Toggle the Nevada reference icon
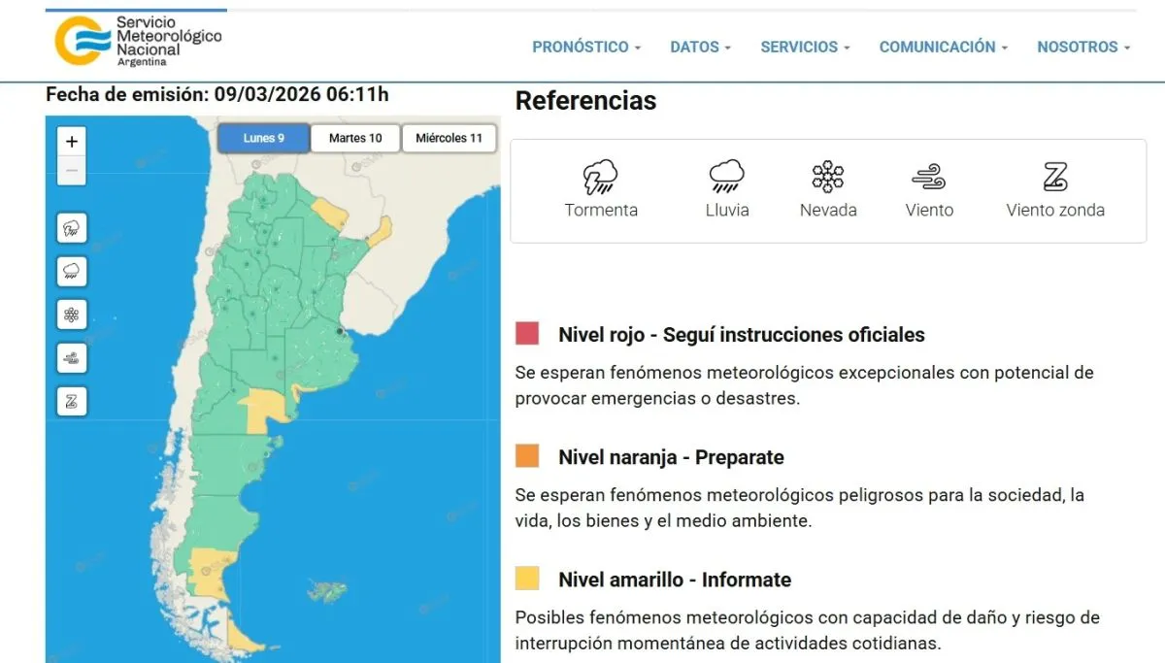 [827, 178]
